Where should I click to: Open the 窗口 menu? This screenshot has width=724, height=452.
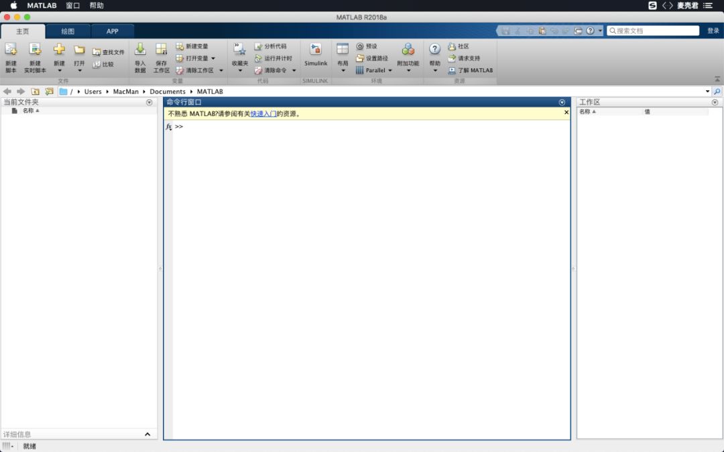tap(73, 5)
